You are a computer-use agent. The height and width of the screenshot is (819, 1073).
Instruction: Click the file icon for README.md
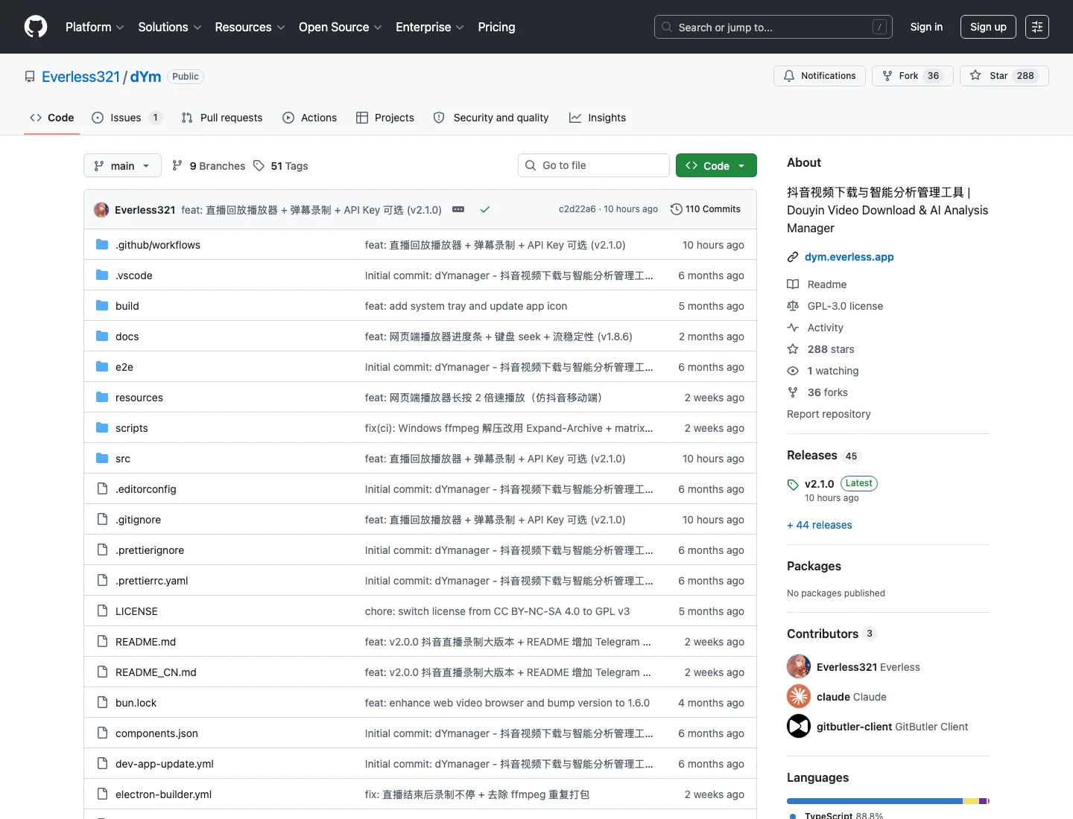tap(102, 642)
